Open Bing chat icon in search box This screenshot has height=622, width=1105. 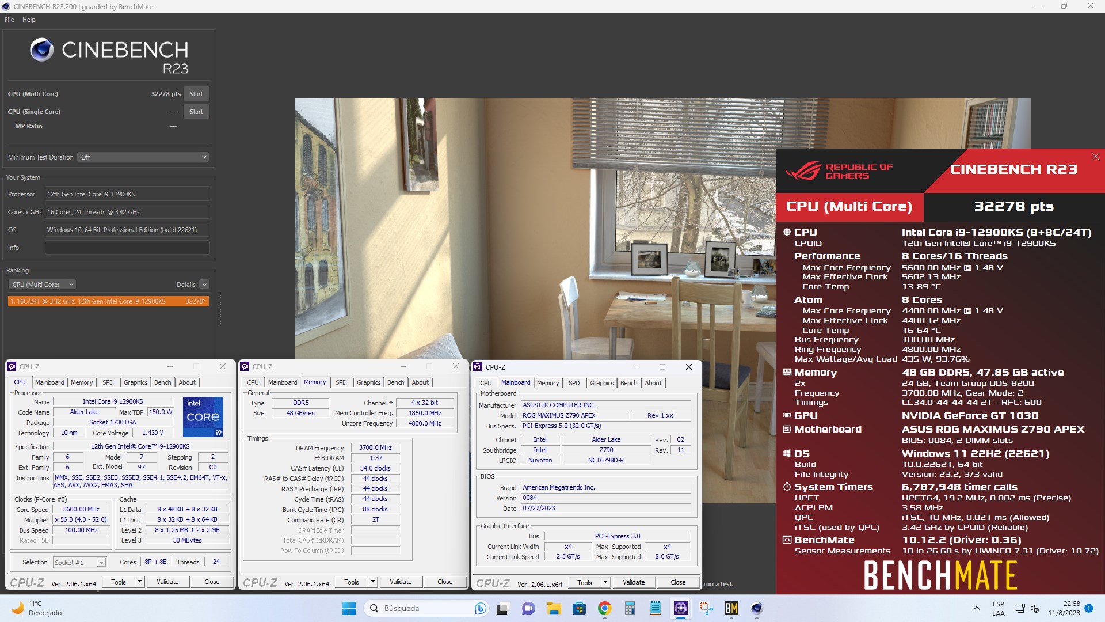479,608
